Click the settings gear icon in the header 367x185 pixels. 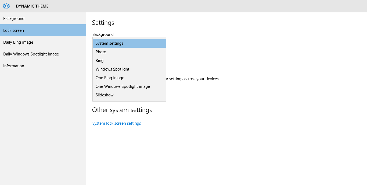(x=6, y=6)
